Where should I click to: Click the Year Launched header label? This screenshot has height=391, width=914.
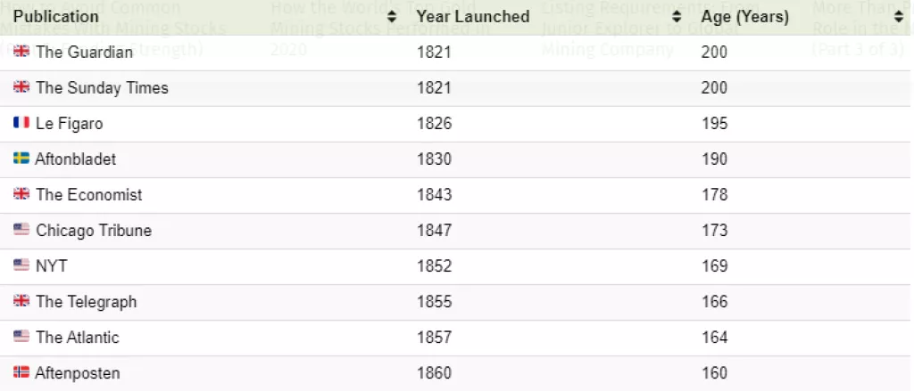(x=472, y=17)
